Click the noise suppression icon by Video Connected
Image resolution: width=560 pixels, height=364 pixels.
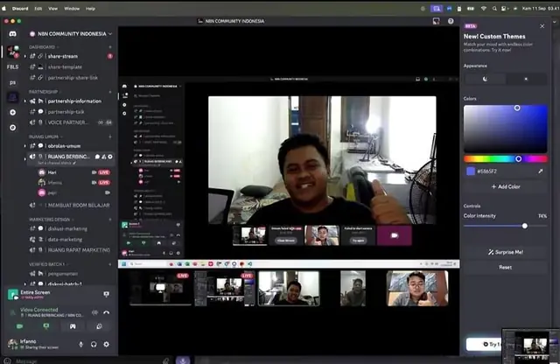pos(94,312)
